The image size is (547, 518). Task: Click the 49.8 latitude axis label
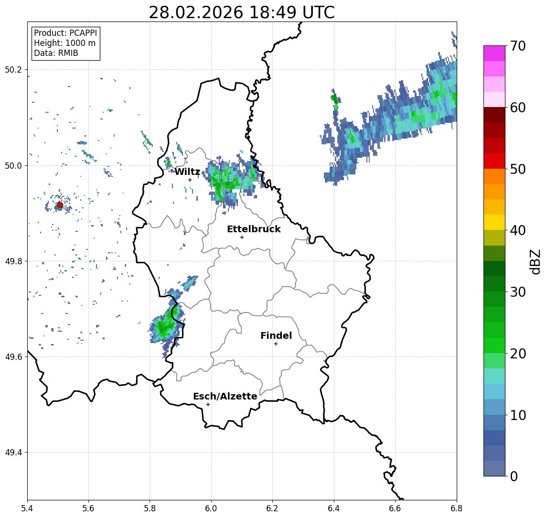13,261
